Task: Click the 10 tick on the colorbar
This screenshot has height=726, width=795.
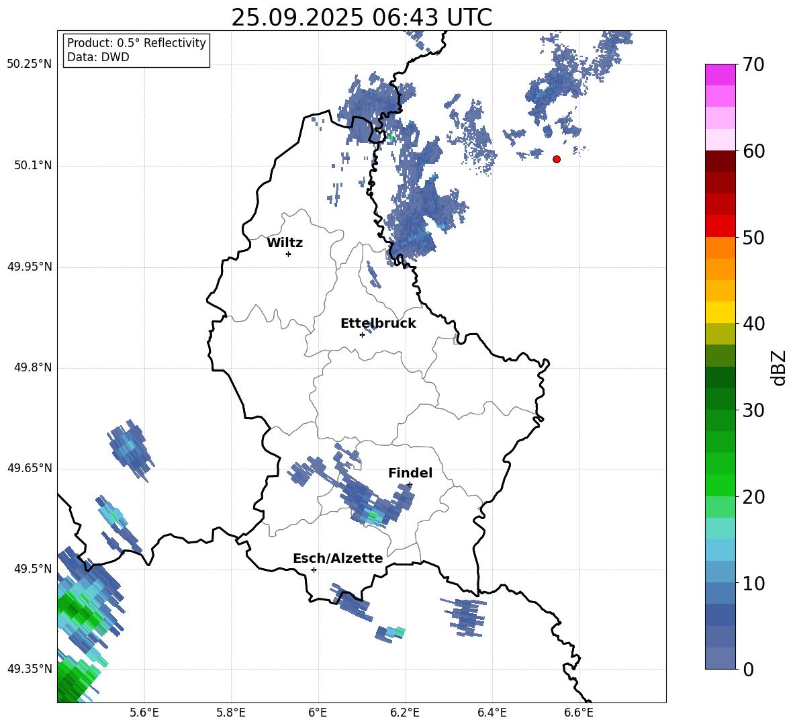Action: tap(753, 583)
